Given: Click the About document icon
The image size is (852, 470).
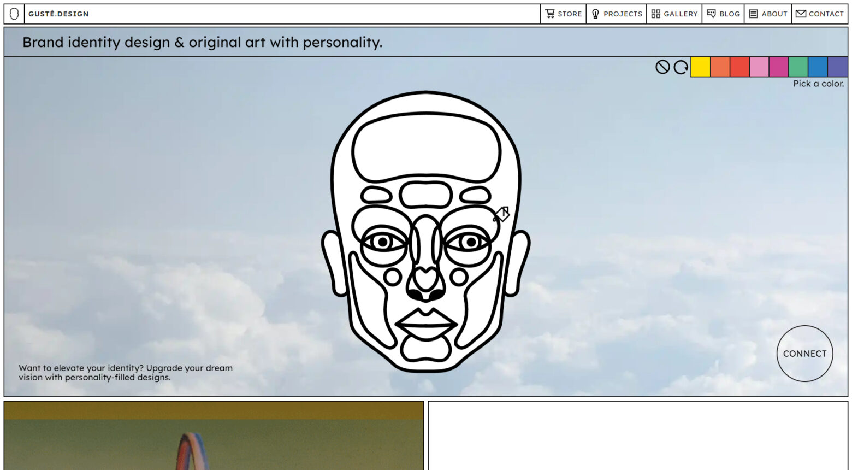Looking at the screenshot, I should point(754,13).
